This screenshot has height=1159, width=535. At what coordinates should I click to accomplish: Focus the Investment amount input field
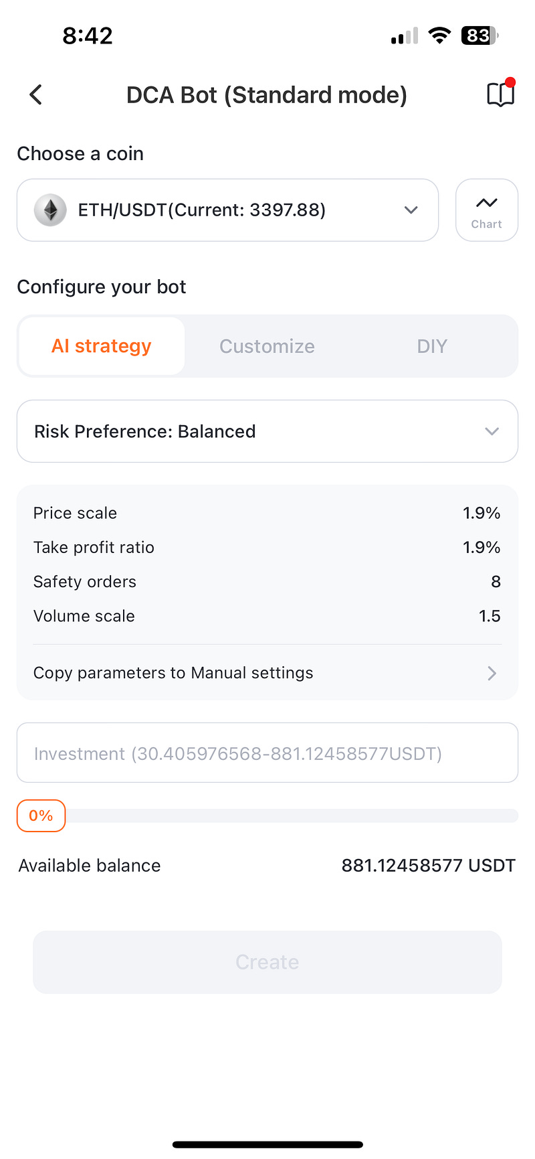pos(267,753)
